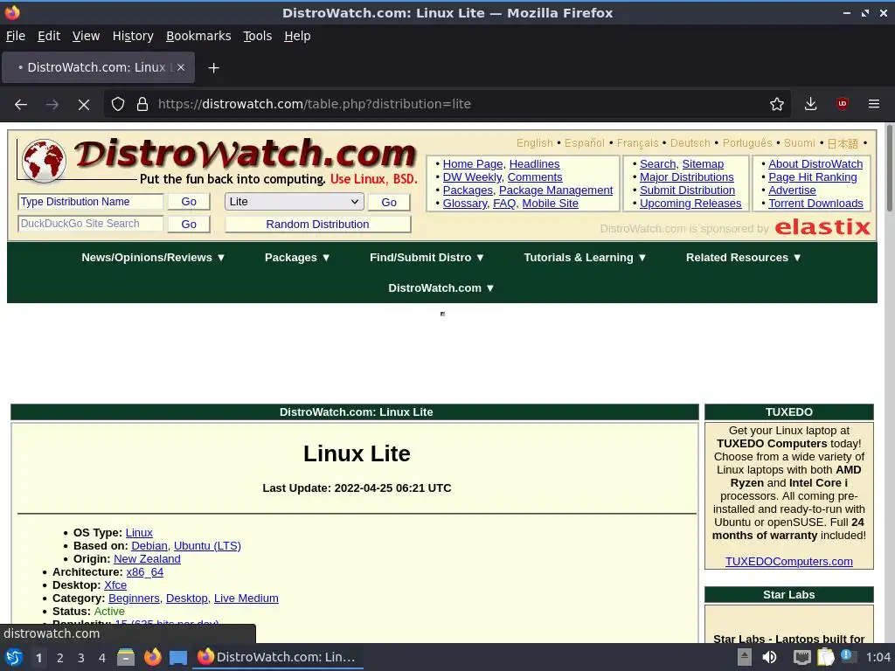Open the tracking protection shield

118,105
